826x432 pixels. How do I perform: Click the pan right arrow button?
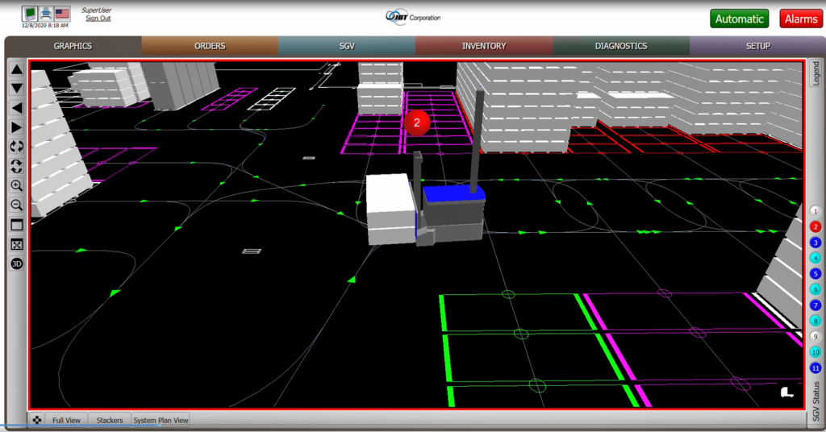tap(16, 127)
